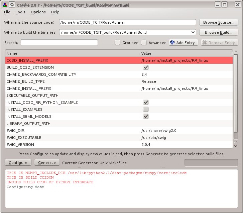Select the CMAKE_BUILD_TYPE Release value
This screenshot has width=243, height=213.
pyautogui.click(x=149, y=81)
